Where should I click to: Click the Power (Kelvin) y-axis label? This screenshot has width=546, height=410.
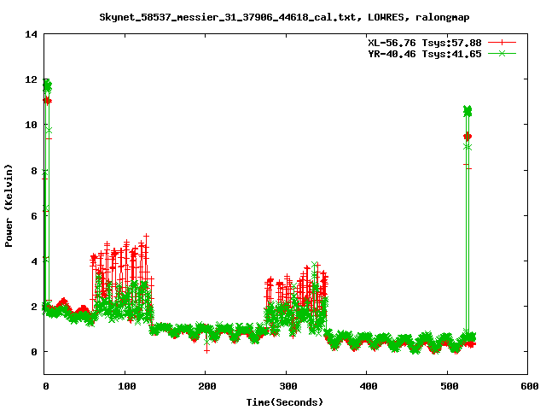point(9,206)
